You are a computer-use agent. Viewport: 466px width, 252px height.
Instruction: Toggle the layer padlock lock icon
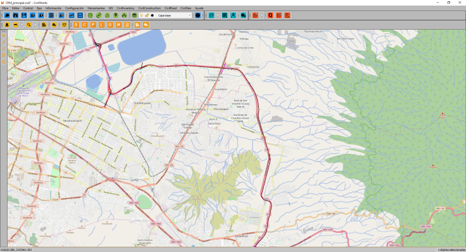click(x=146, y=15)
